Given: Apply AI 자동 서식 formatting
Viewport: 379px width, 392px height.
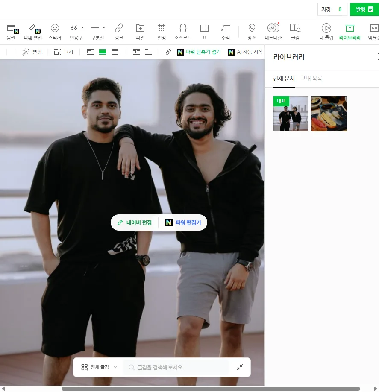Looking at the screenshot, I should pos(245,52).
